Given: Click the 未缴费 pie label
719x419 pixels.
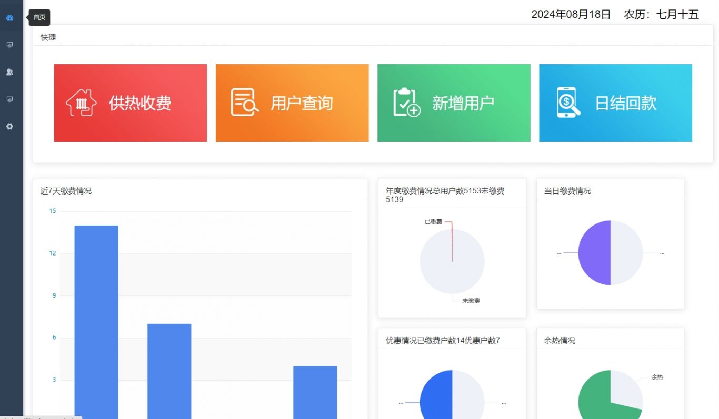Looking at the screenshot, I should pyautogui.click(x=471, y=301).
